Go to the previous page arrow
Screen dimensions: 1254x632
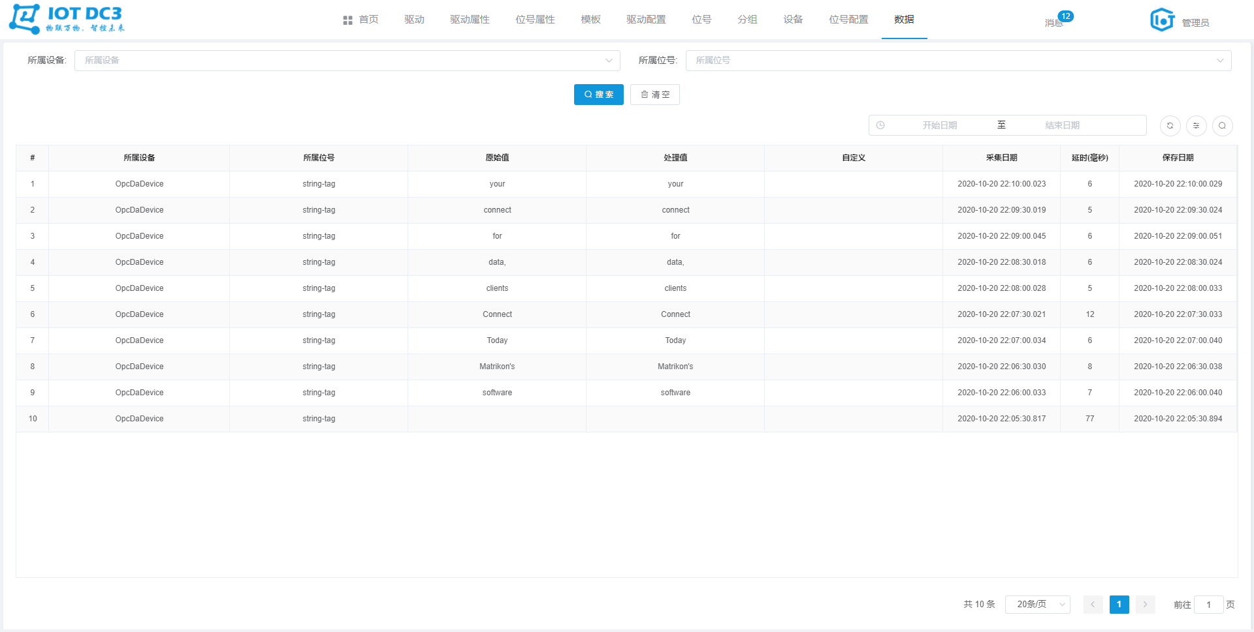coord(1093,605)
